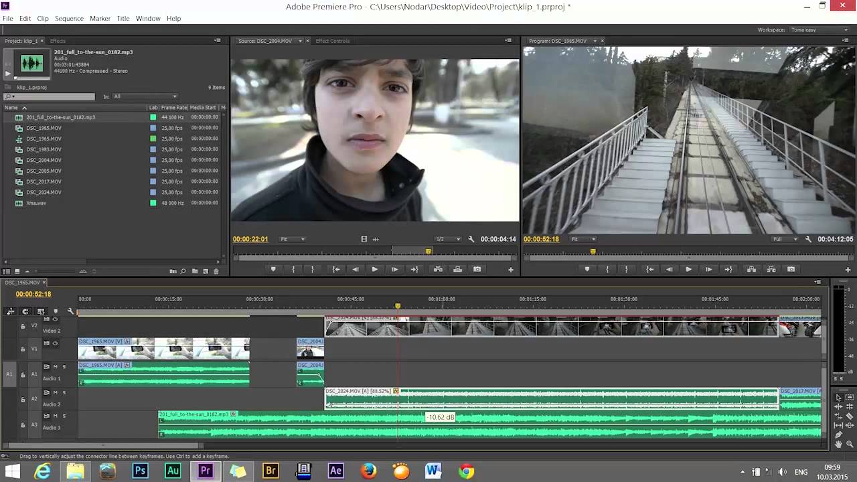Click the trash Clear icon in Project panel
This screenshot has width=857, height=482.
(216, 271)
